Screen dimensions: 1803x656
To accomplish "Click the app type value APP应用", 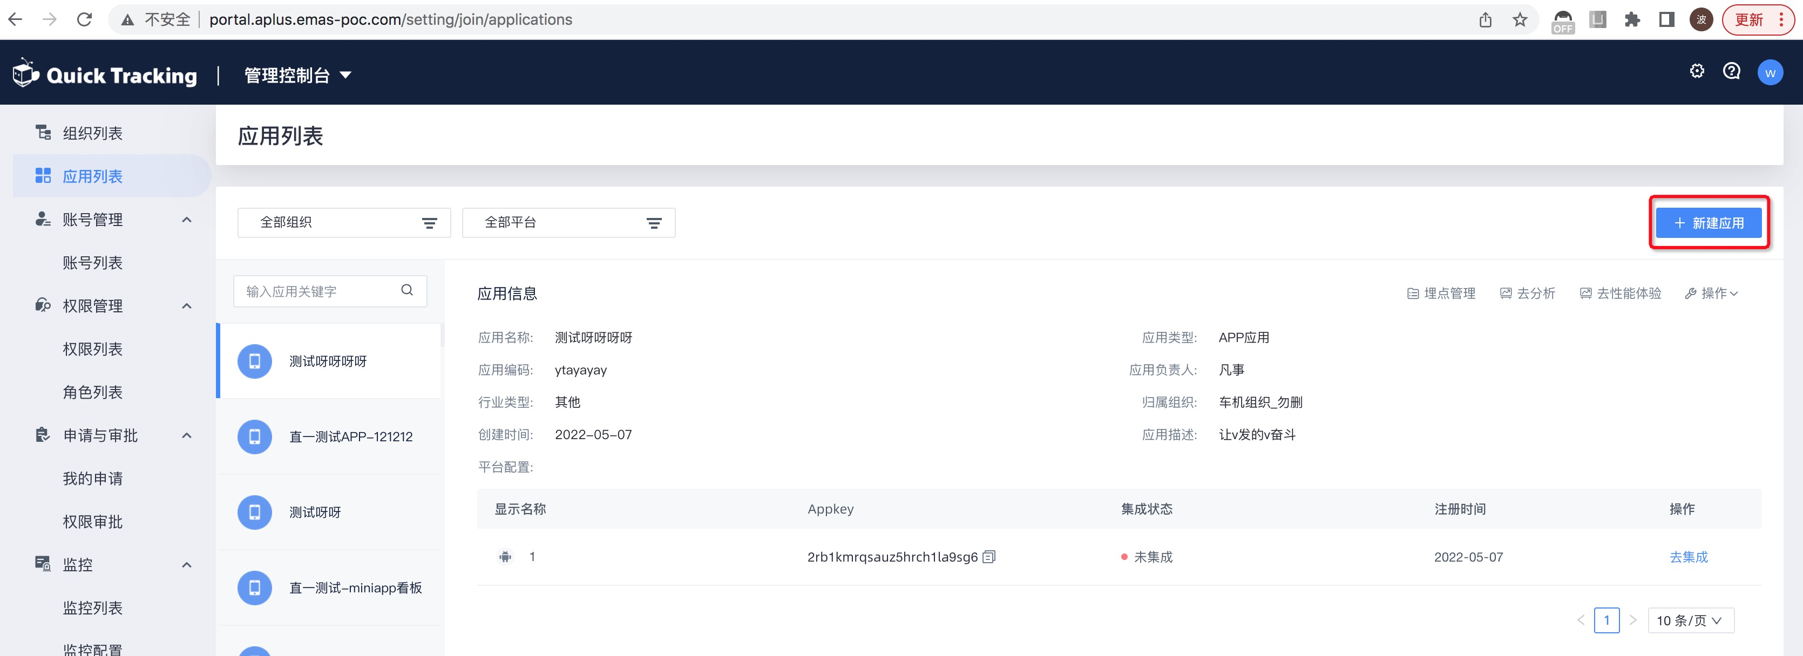I will click(1244, 337).
